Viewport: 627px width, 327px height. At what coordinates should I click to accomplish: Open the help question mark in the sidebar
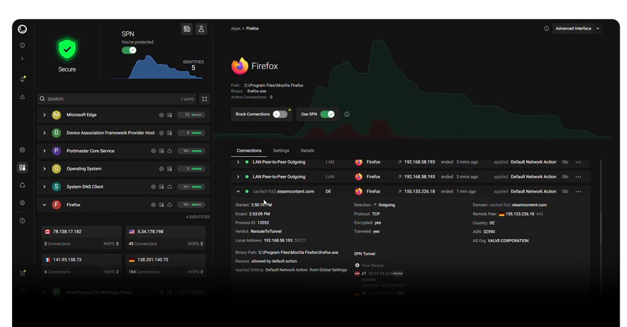[x=22, y=220]
